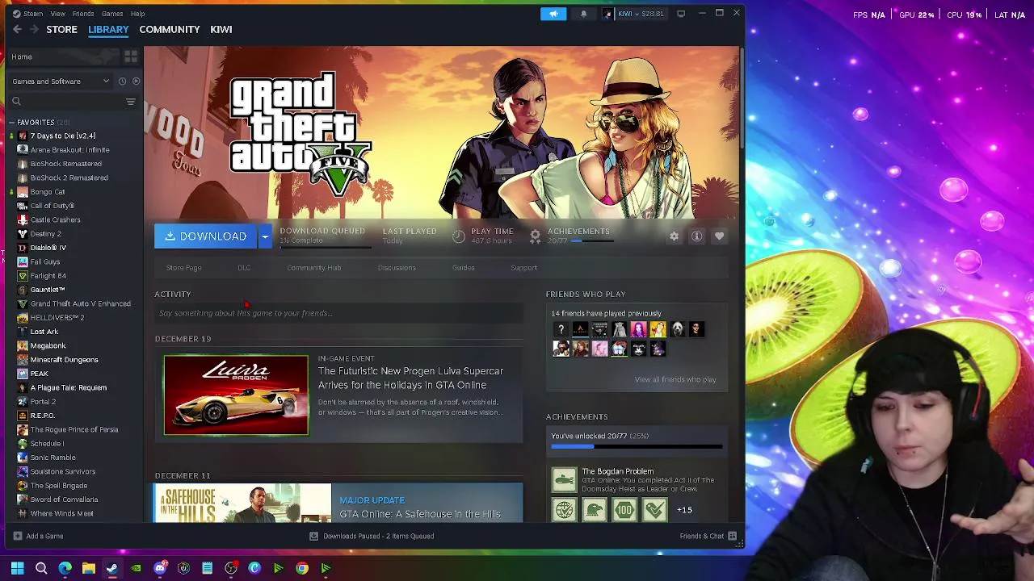Screen dimensions: 1034x581
Task: Show game information icon
Action: pyautogui.click(x=696, y=236)
